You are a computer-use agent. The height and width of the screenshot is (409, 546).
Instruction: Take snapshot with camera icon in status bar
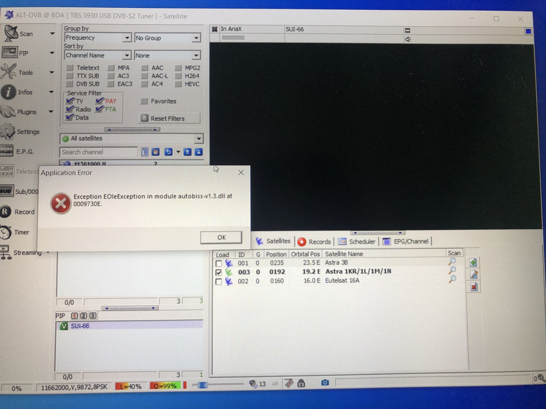pos(325,382)
